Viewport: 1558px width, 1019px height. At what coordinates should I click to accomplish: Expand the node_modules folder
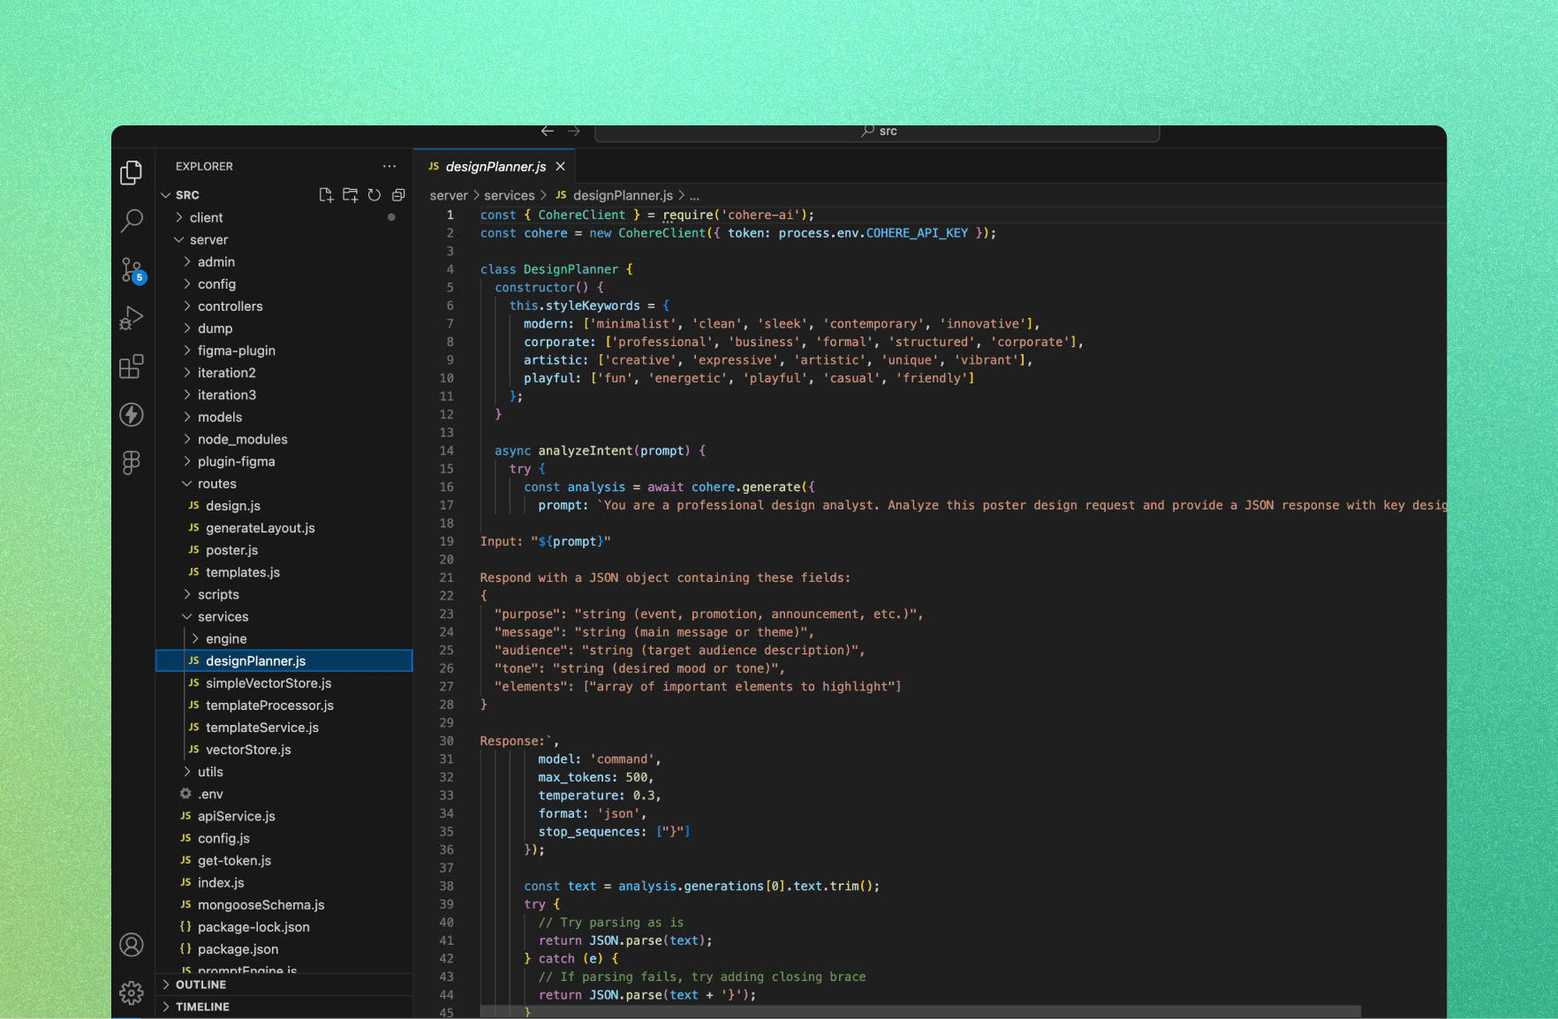pos(284,439)
